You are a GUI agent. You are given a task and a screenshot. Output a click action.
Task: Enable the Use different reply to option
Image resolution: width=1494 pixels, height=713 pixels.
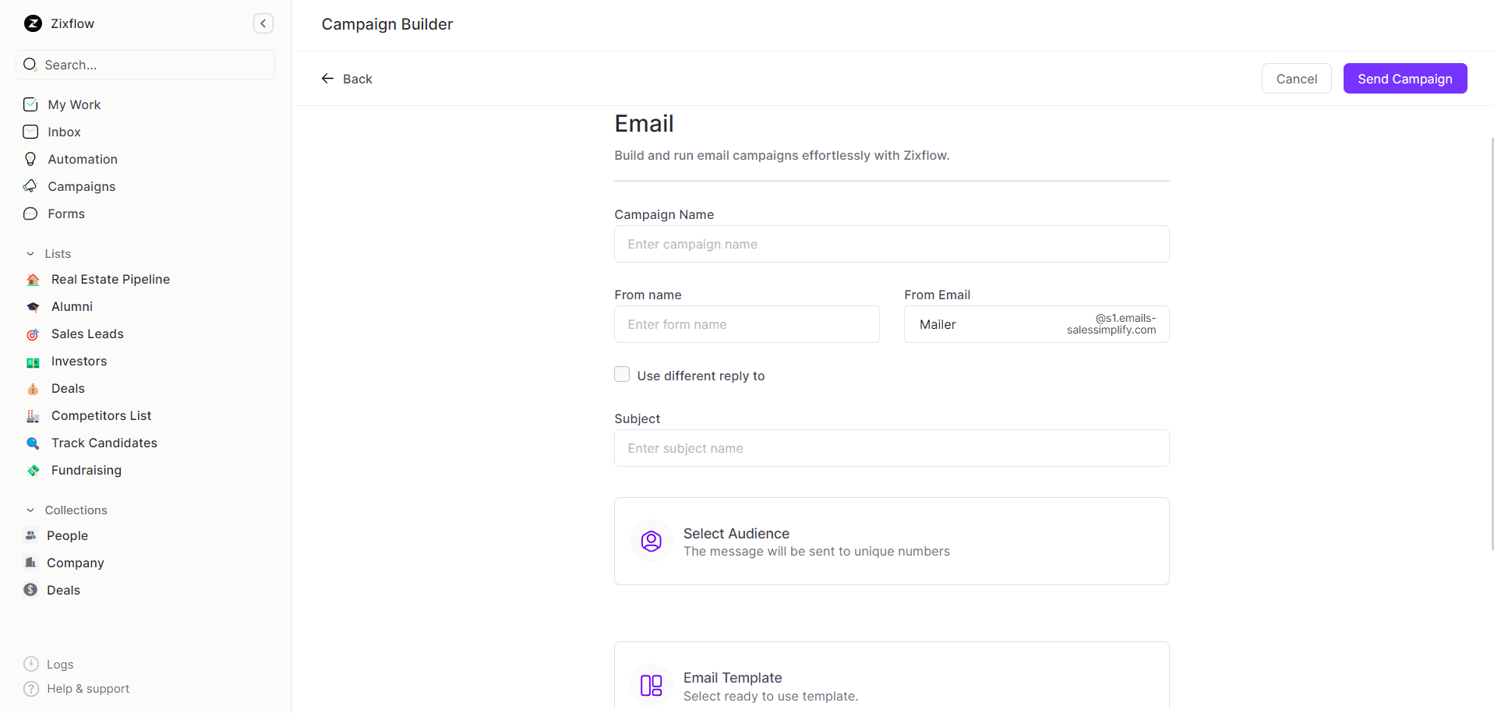click(622, 374)
